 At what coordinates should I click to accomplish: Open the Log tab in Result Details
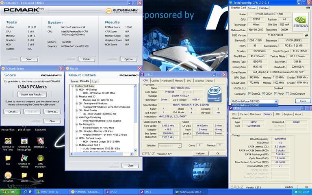coord(94,81)
